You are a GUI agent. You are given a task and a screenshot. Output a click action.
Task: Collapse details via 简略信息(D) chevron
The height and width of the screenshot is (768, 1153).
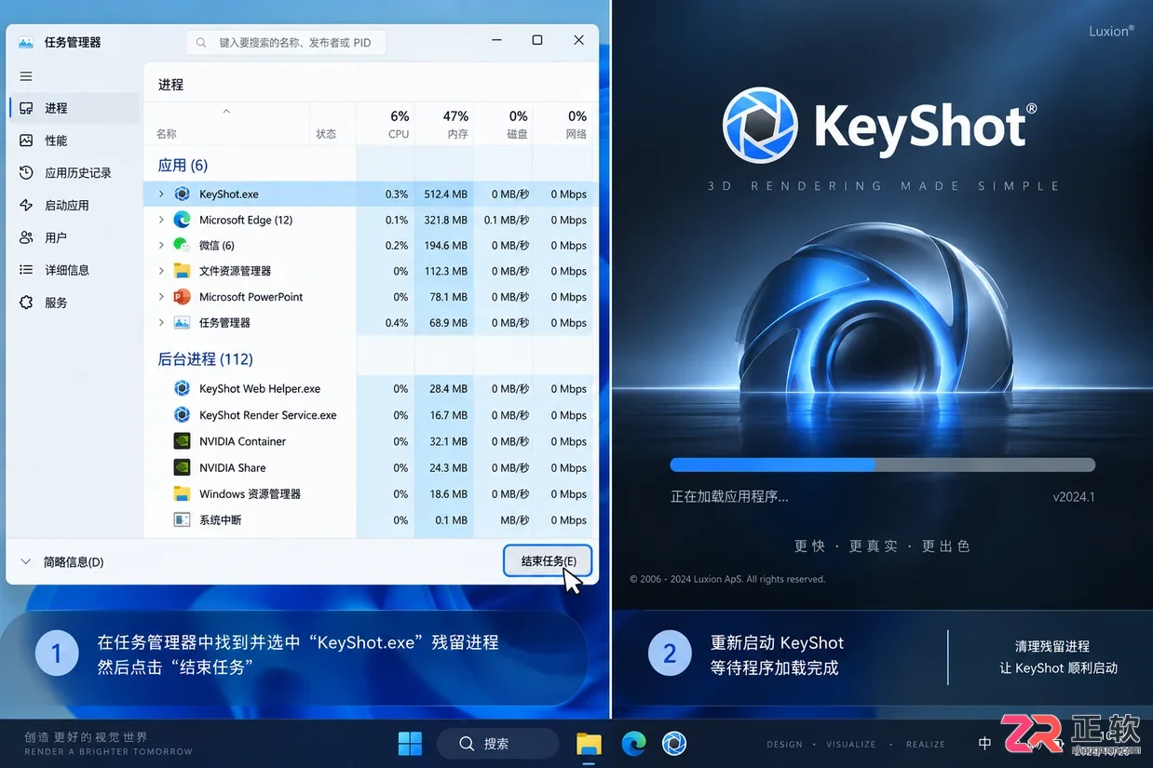coord(25,562)
